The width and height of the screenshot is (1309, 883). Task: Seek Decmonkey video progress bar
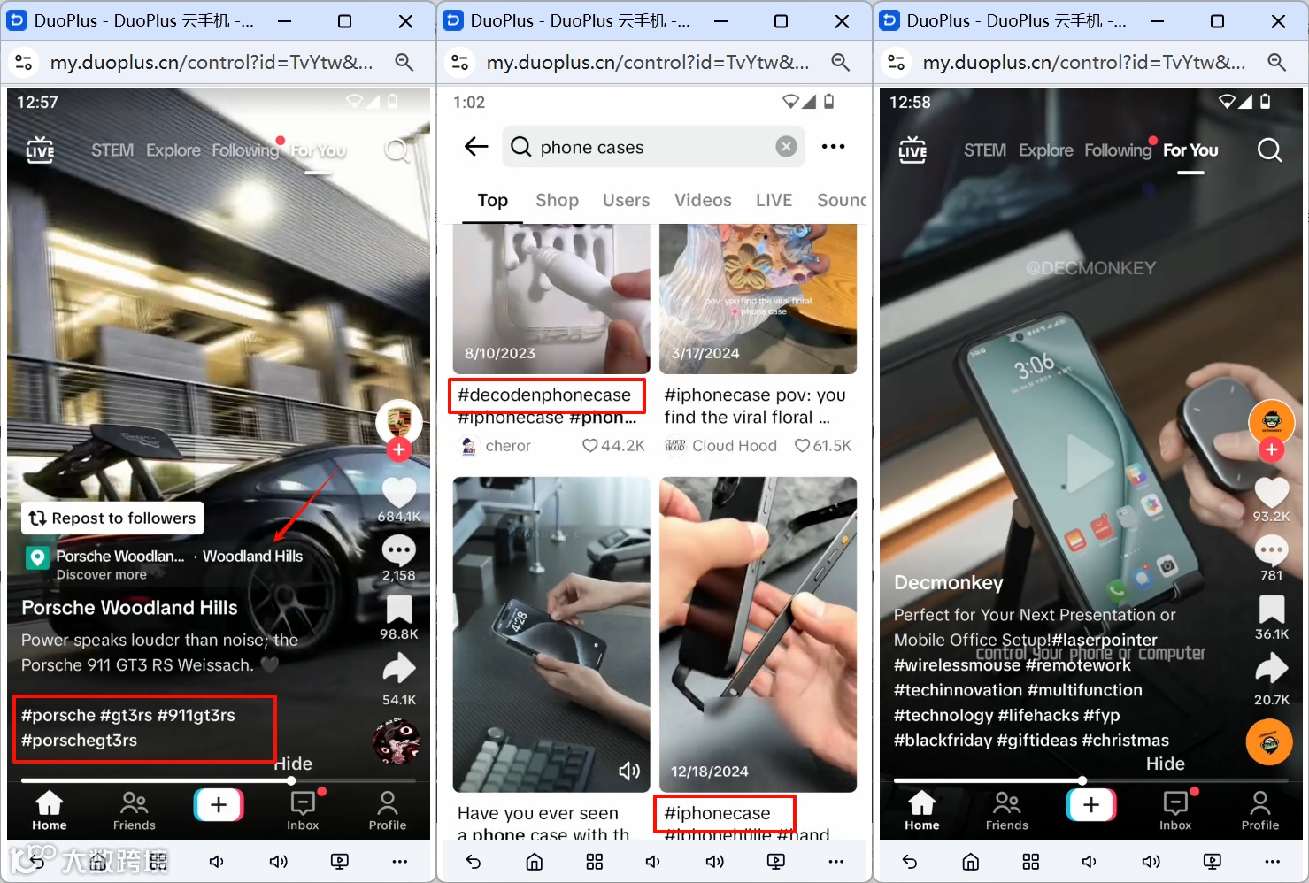coord(1091,780)
